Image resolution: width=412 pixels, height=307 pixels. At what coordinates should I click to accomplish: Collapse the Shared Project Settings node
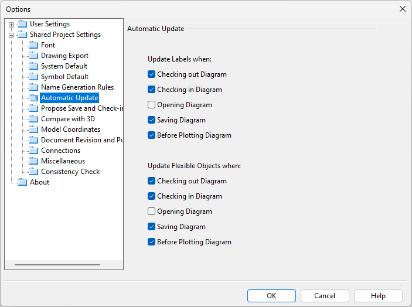click(11, 35)
